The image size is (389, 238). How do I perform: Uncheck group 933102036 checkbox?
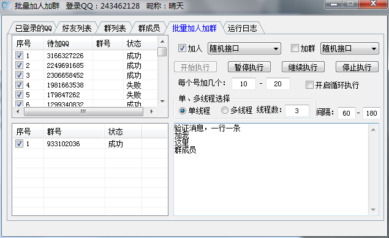coord(20,143)
